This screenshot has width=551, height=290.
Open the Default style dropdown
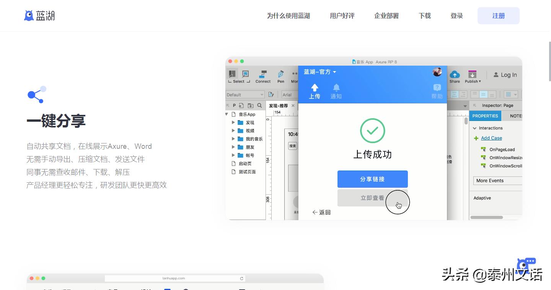tap(245, 94)
